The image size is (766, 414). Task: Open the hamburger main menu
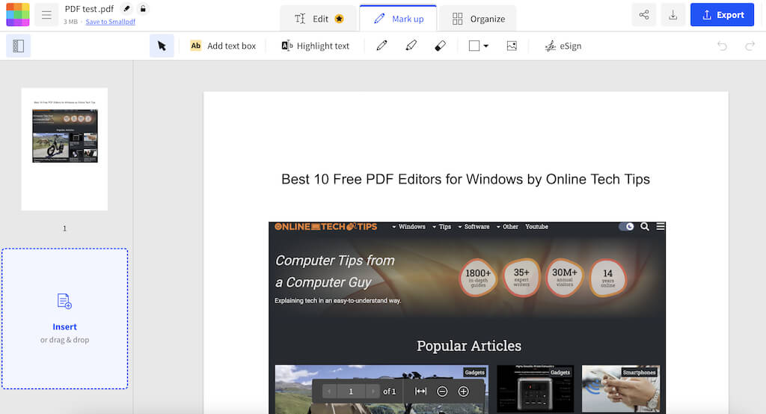(x=46, y=15)
